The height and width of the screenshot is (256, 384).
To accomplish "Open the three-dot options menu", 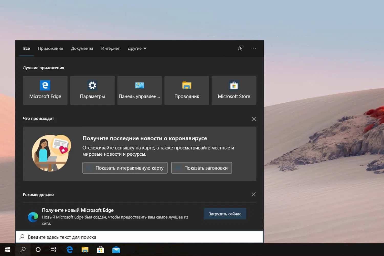I will [254, 48].
